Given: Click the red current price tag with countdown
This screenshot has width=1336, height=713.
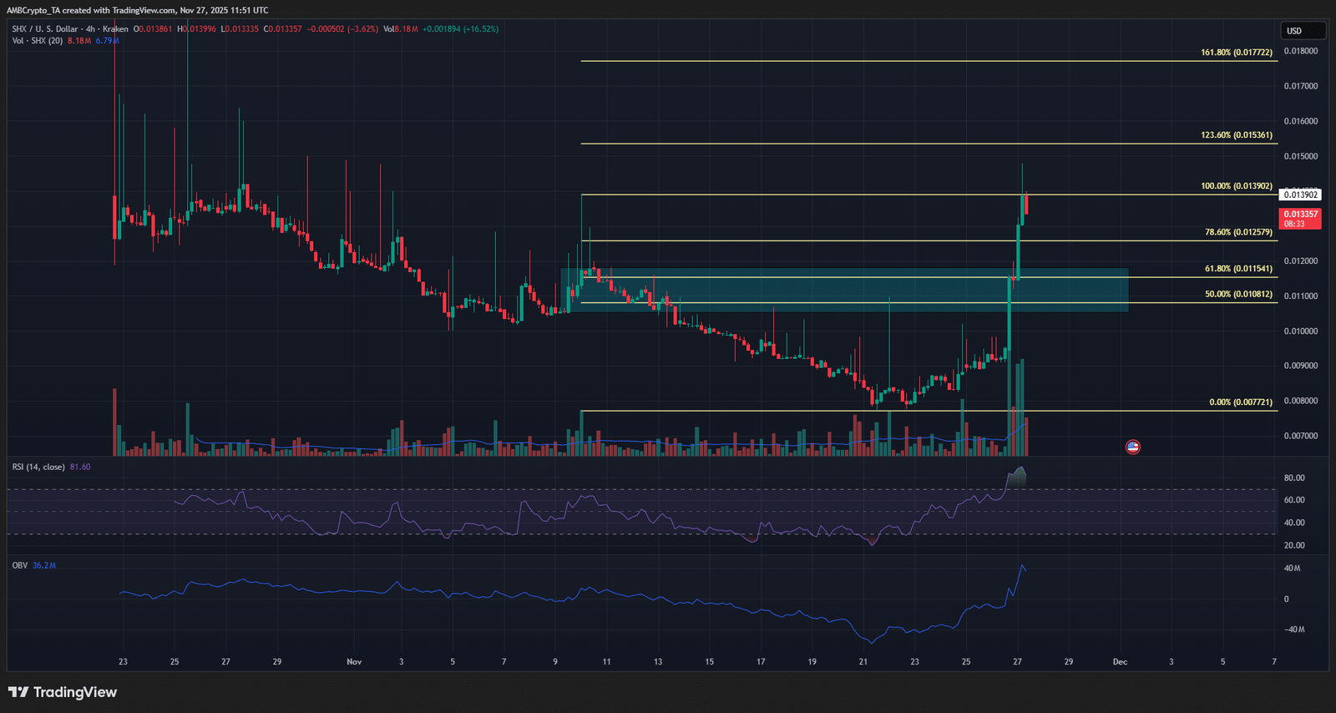Looking at the screenshot, I should (1300, 219).
